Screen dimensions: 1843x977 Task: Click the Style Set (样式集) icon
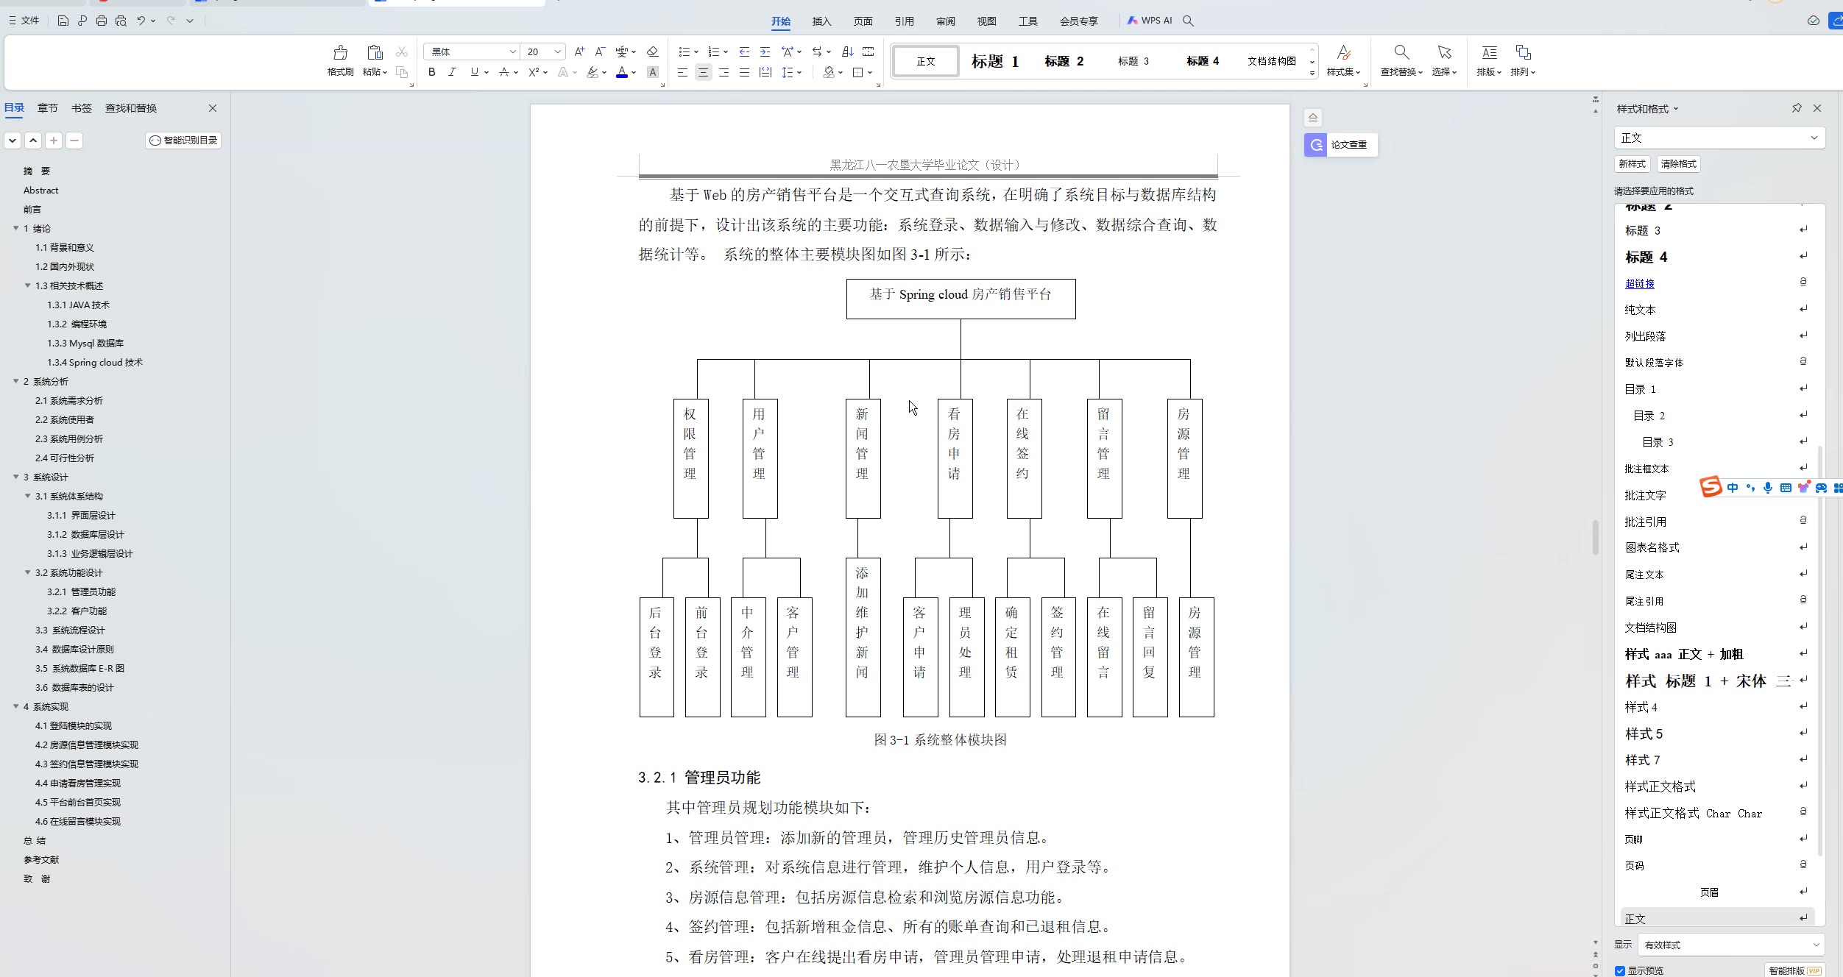pyautogui.click(x=1343, y=53)
